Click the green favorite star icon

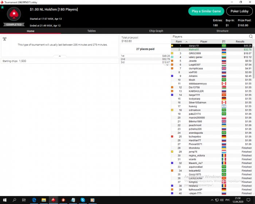pos(2,7)
